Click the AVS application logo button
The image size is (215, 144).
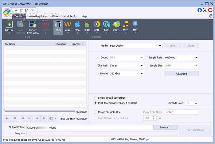tap(7, 12)
